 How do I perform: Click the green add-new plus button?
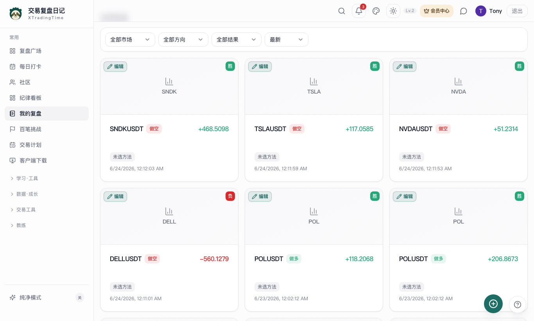(493, 304)
